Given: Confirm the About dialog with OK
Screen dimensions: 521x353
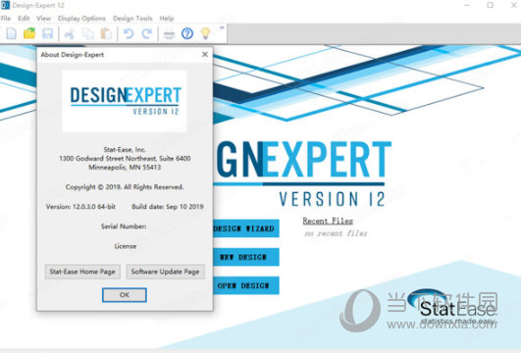Looking at the screenshot, I should [x=125, y=295].
